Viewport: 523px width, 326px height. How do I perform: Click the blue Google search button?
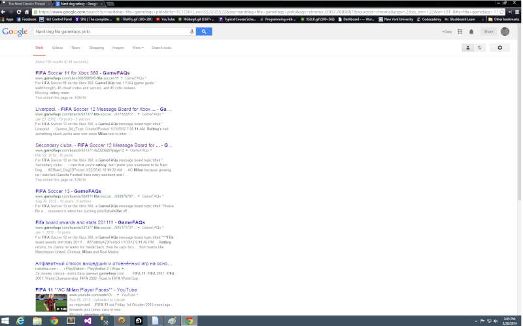tap(204, 31)
